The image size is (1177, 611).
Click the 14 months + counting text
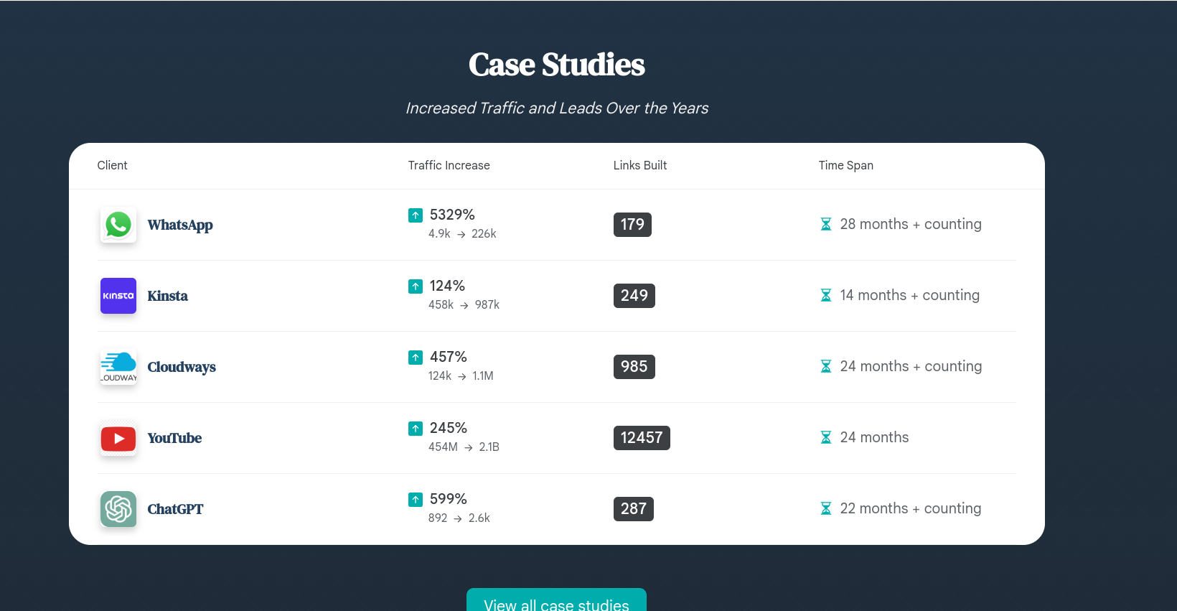click(x=909, y=295)
